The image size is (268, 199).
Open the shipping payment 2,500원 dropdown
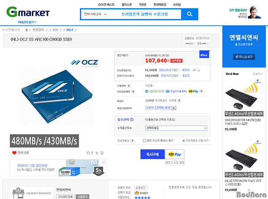tap(161, 108)
